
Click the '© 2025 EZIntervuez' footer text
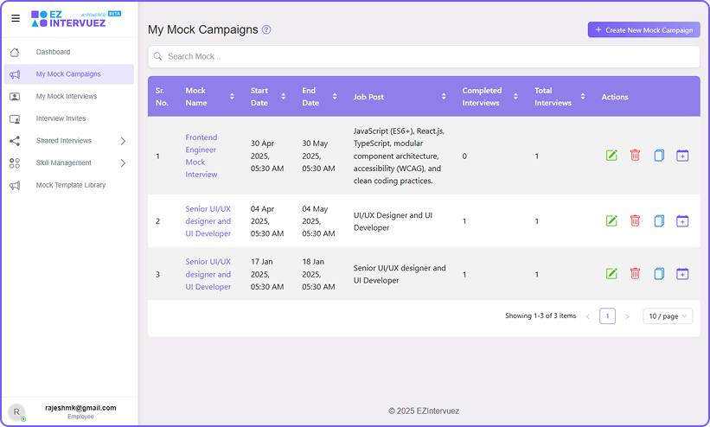click(x=424, y=411)
